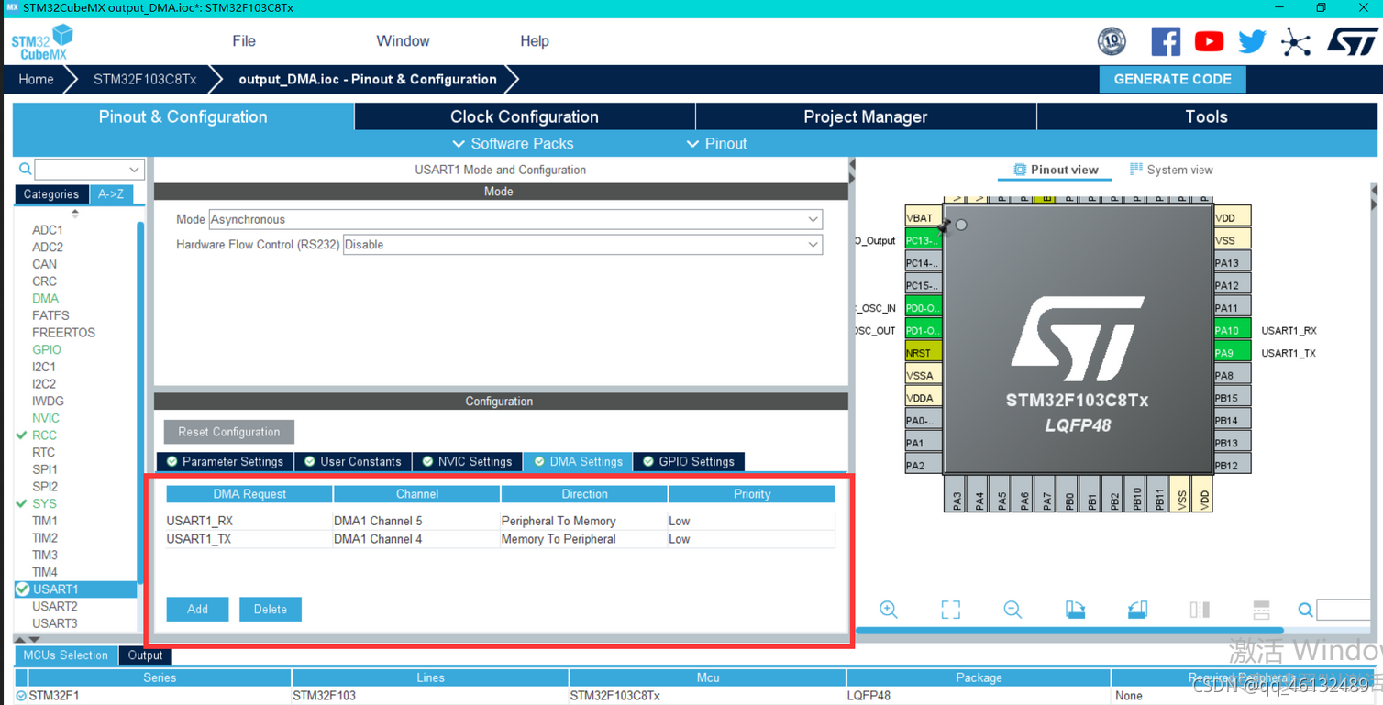Viewport: 1383px width, 705px height.
Task: Open the Facebook icon link
Action: coord(1166,41)
